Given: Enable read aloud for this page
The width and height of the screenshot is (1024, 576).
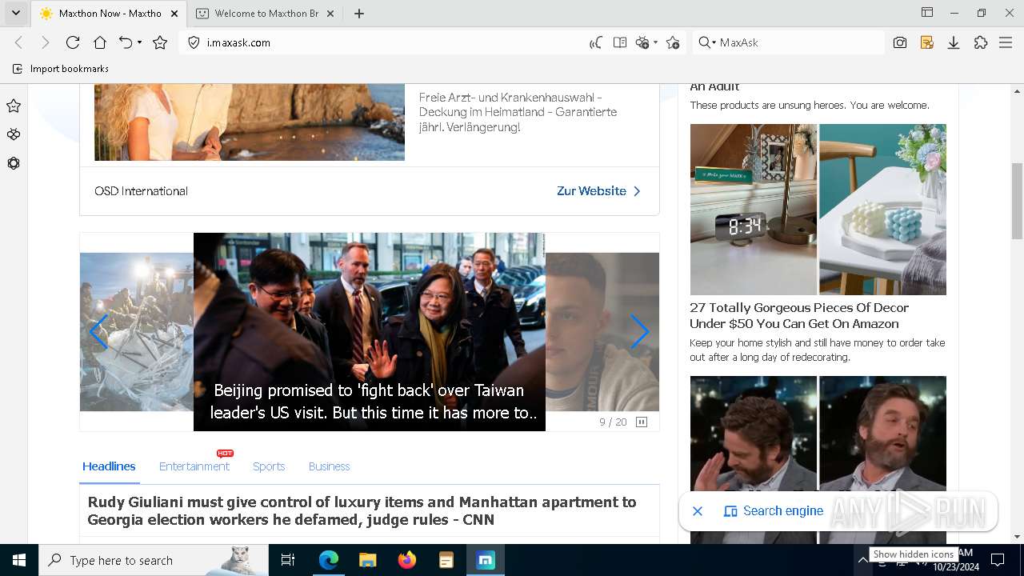Looking at the screenshot, I should 596,42.
